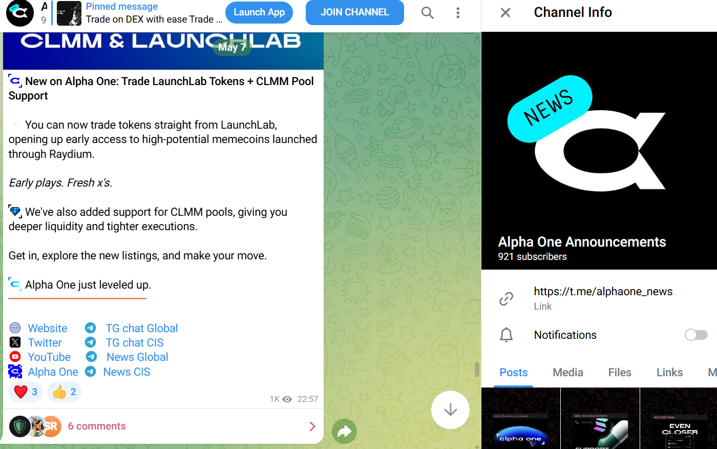Add a heart reaction with count 3
This screenshot has height=449, width=717.
coord(26,392)
